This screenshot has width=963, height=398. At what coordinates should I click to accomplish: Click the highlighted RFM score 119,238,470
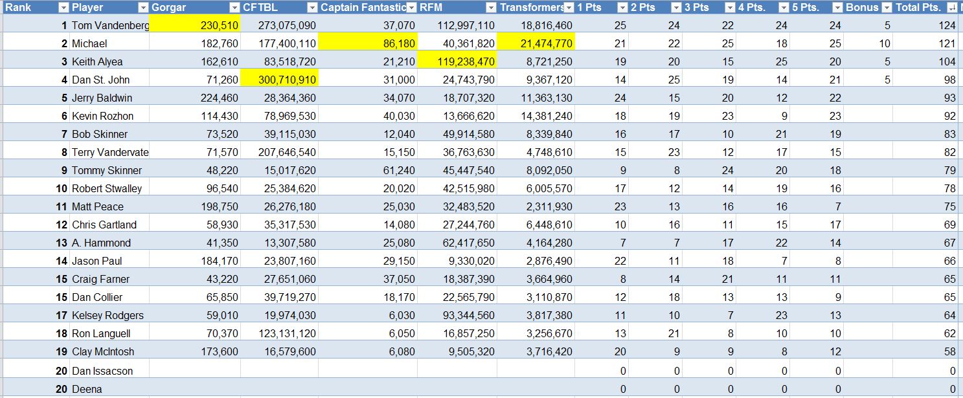pyautogui.click(x=457, y=61)
